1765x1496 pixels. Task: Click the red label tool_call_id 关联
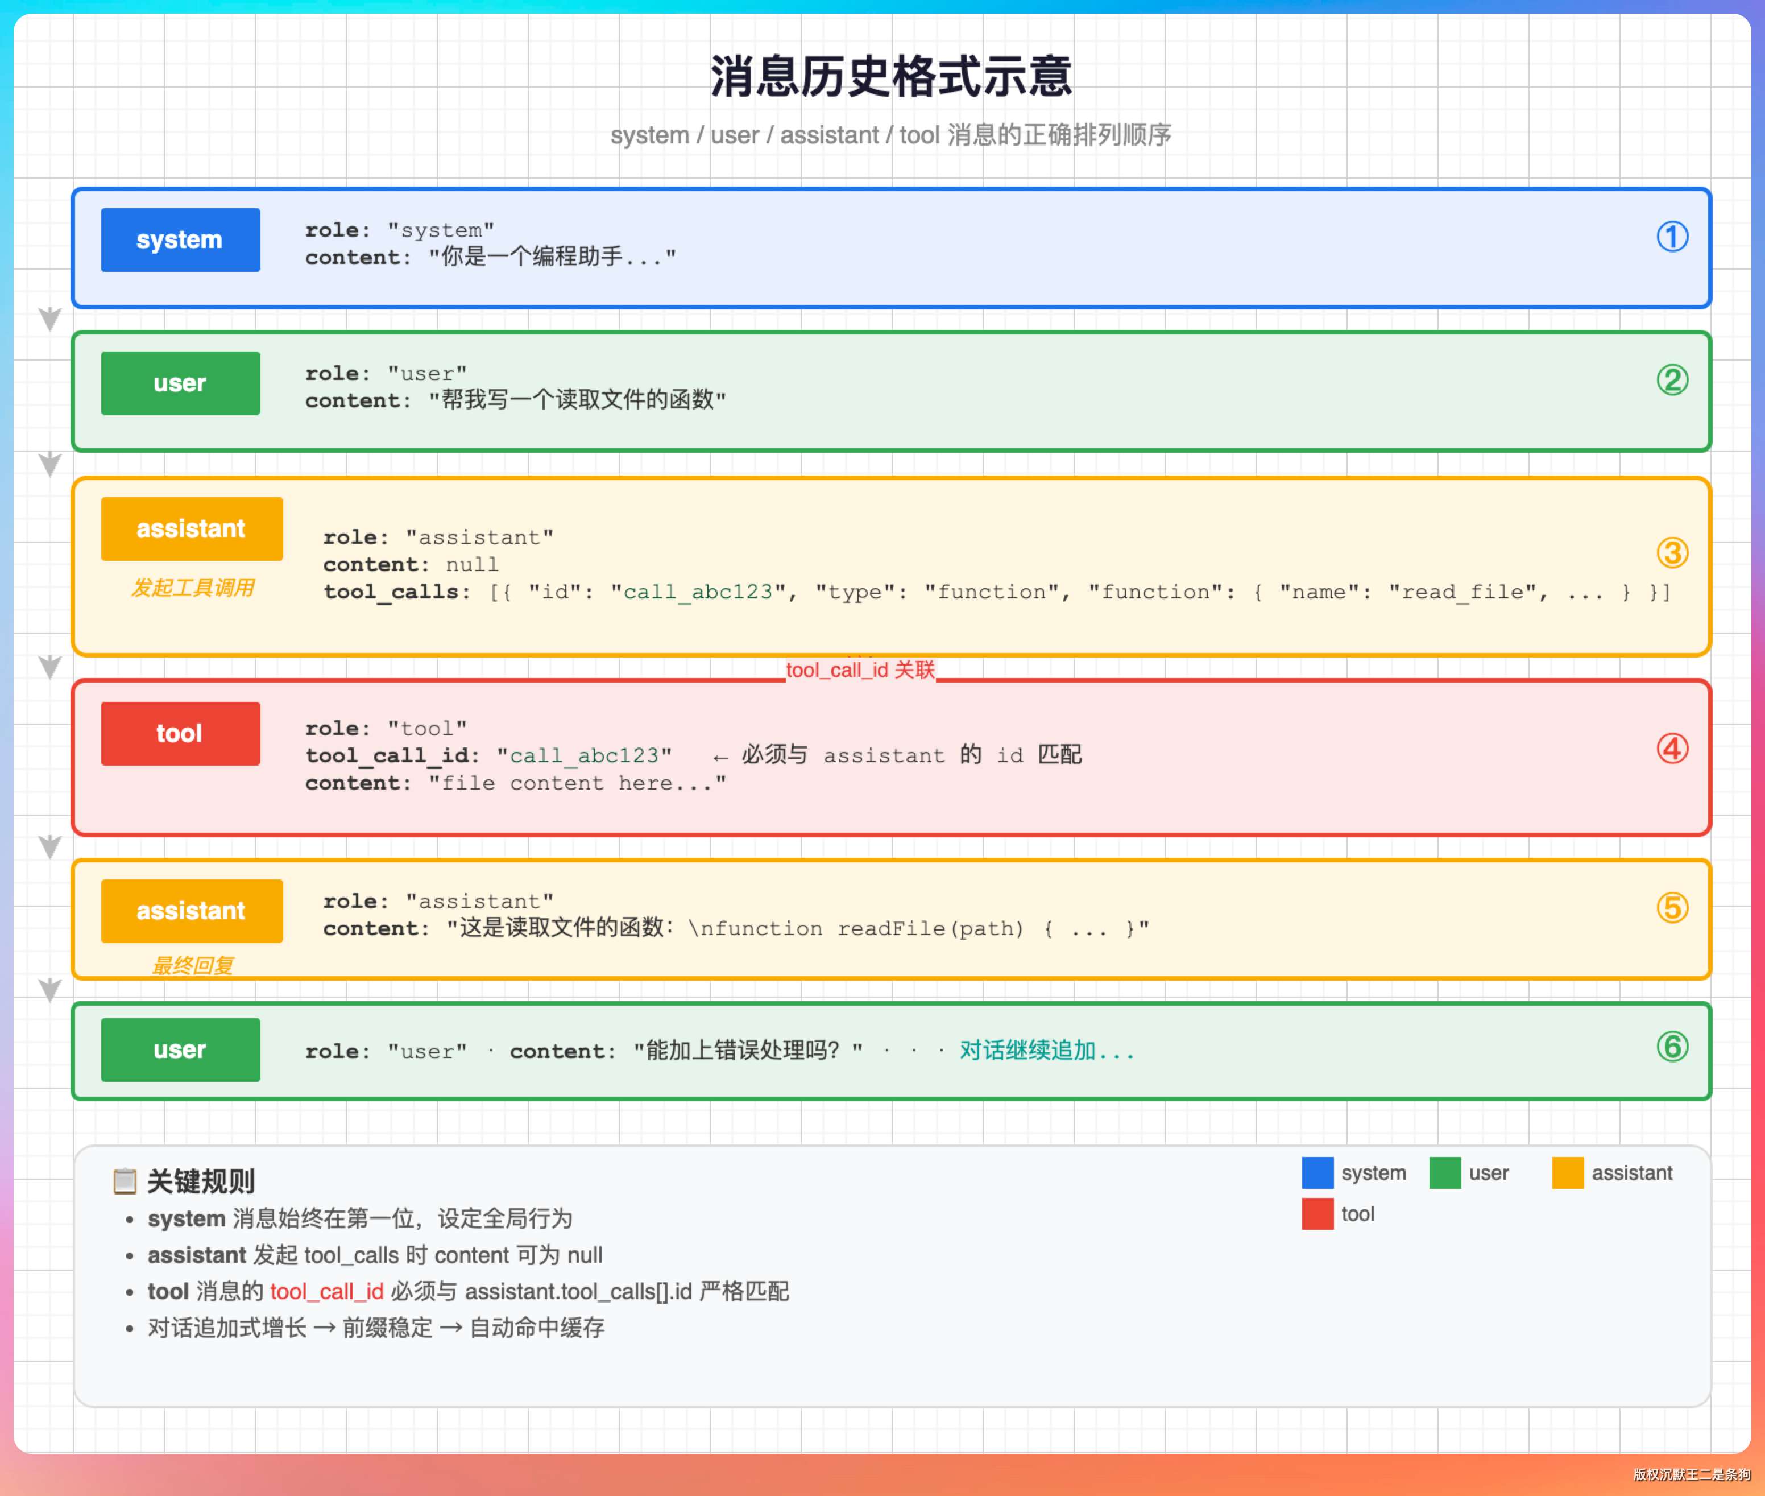[x=860, y=670]
